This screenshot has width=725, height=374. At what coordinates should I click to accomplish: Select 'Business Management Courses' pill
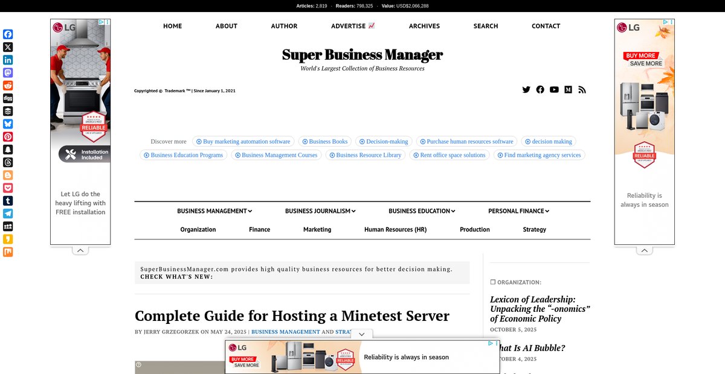tap(276, 155)
